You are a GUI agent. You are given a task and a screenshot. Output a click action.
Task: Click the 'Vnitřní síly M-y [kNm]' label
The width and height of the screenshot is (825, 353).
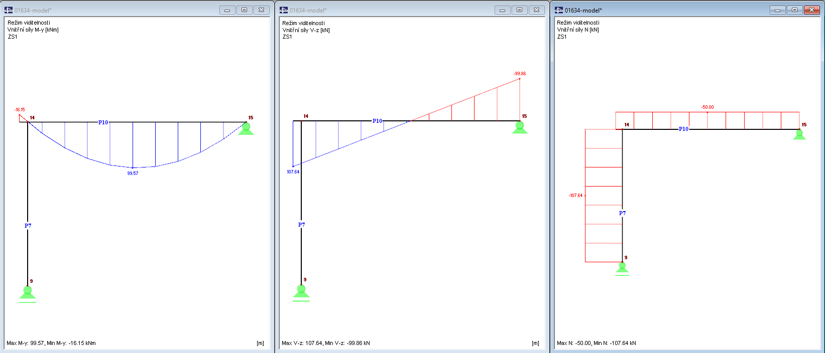pos(33,30)
